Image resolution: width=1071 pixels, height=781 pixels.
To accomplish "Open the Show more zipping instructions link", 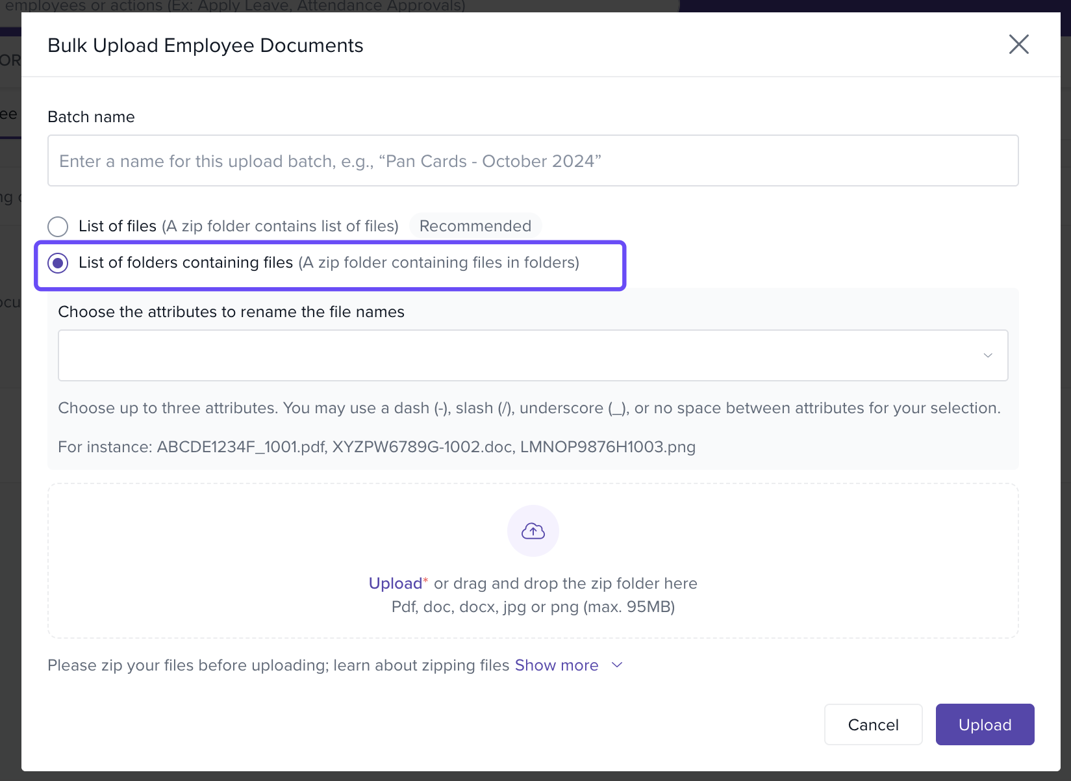I will pos(556,665).
